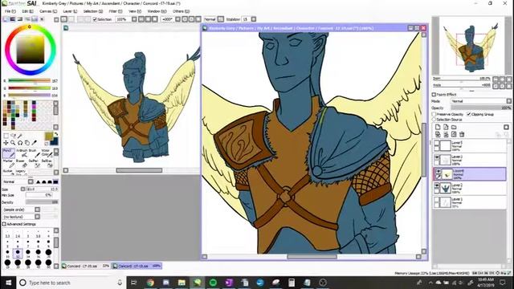Viewport: 514px width, 289px height.
Task: Choose the Pencil brush tool
Action: [x=9, y=153]
